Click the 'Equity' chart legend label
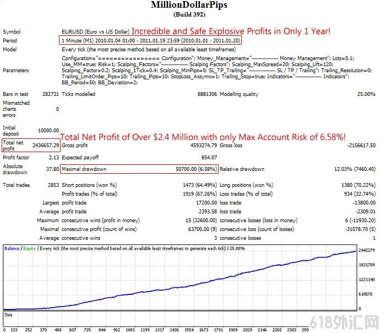Image resolution: width=380 pixels, height=333 pixels. [29, 248]
